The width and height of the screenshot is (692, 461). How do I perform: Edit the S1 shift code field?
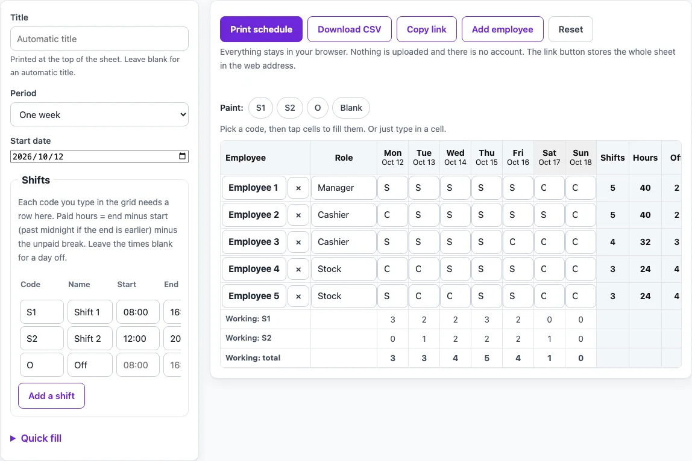point(42,312)
